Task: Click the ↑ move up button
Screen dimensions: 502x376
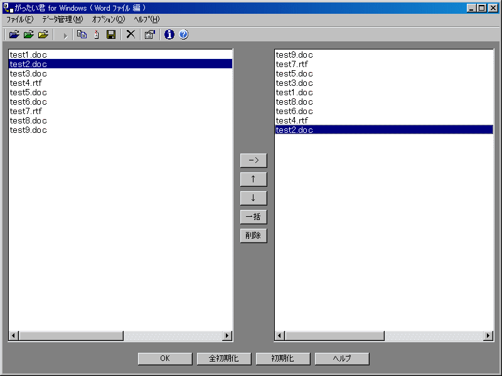Action: coord(254,179)
